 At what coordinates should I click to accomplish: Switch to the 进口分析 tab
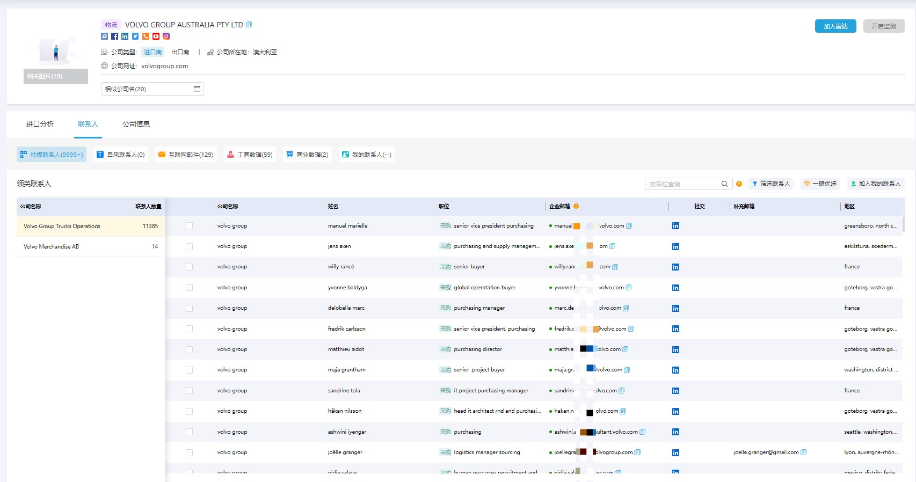click(40, 124)
